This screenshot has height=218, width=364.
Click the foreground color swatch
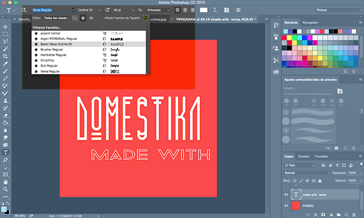tap(4, 209)
